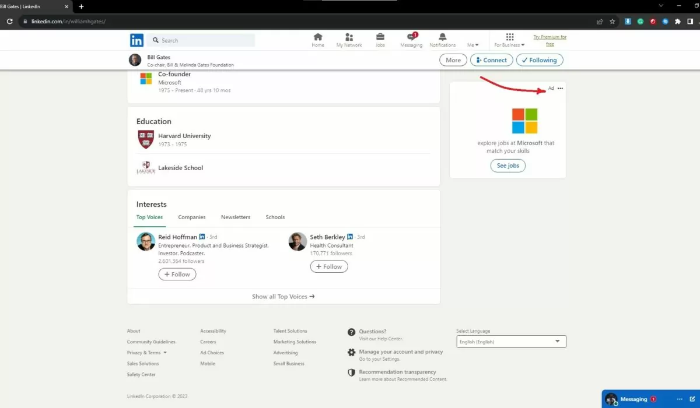Open Lakeside School logo
Image resolution: width=700 pixels, height=408 pixels.
(146, 168)
